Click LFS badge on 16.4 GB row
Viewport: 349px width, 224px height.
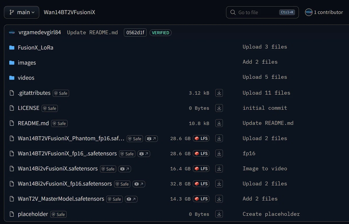pyautogui.click(x=201, y=169)
